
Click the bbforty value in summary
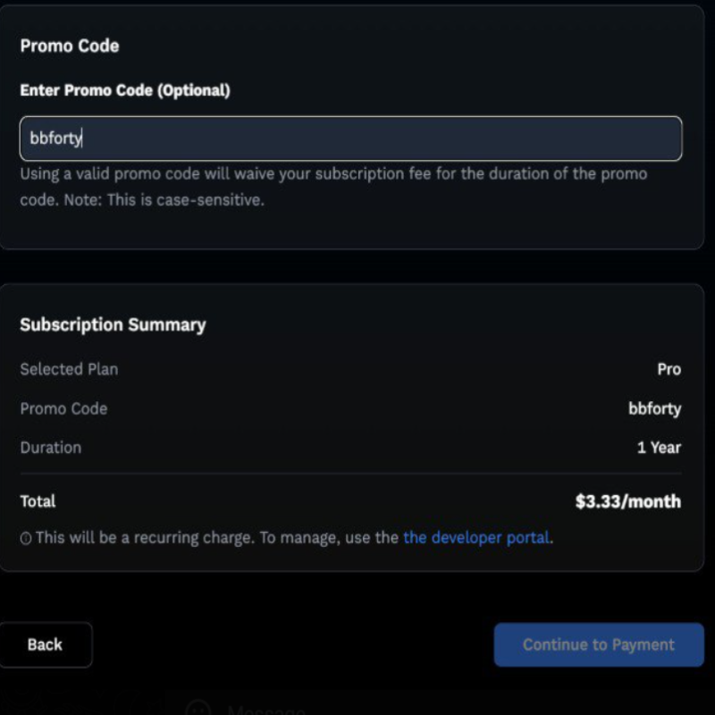coord(654,409)
